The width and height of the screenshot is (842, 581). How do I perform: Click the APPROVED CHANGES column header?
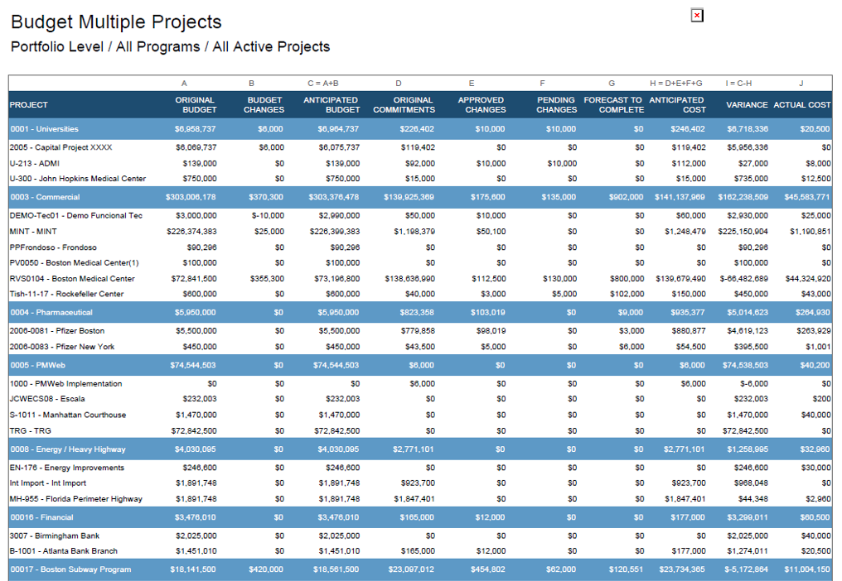[x=481, y=104]
